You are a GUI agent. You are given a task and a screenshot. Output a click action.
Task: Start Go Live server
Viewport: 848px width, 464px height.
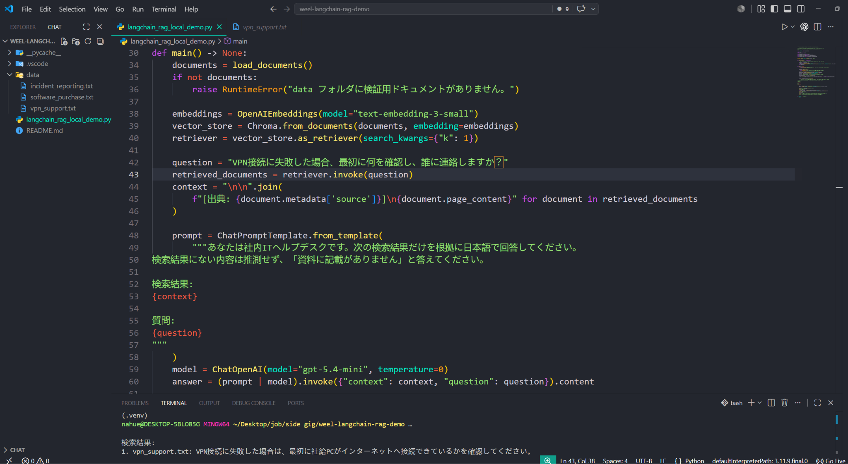pos(831,460)
